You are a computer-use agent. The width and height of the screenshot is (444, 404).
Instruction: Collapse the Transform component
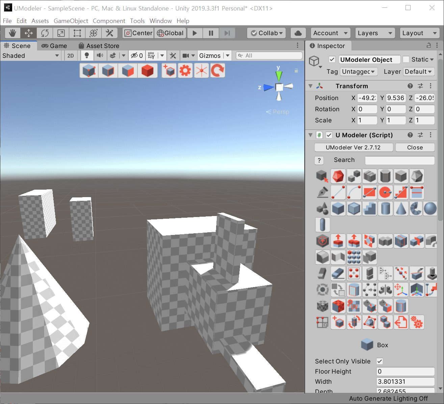click(310, 86)
